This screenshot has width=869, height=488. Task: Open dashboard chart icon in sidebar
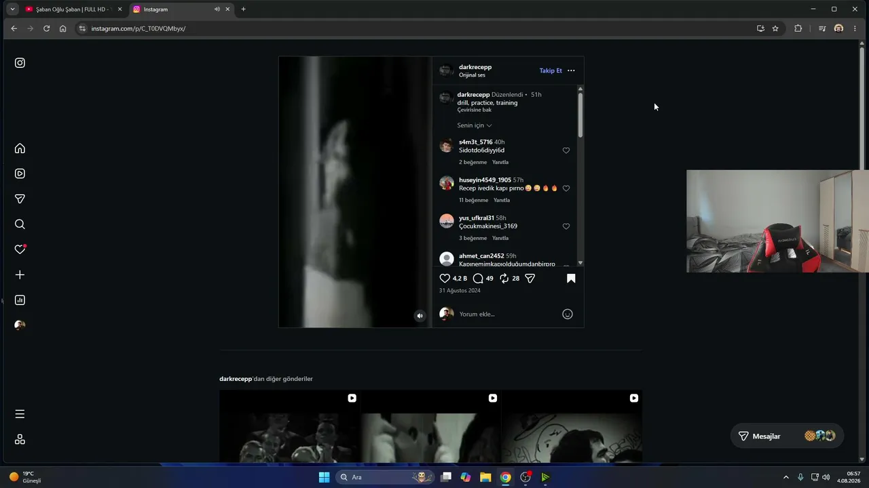[x=20, y=300]
